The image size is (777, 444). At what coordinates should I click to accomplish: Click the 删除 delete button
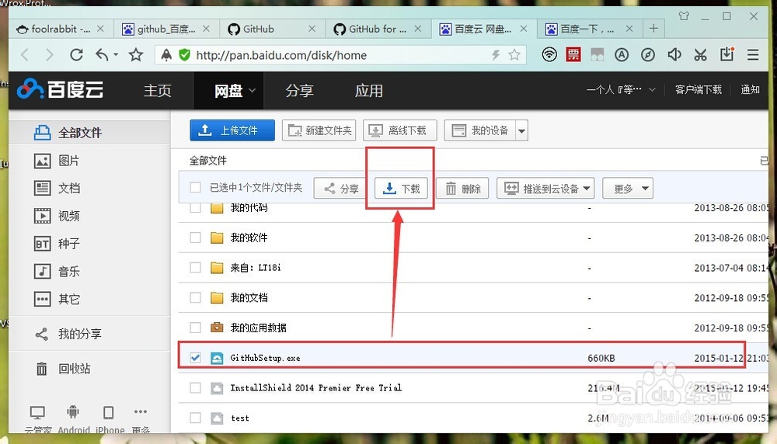coord(462,188)
